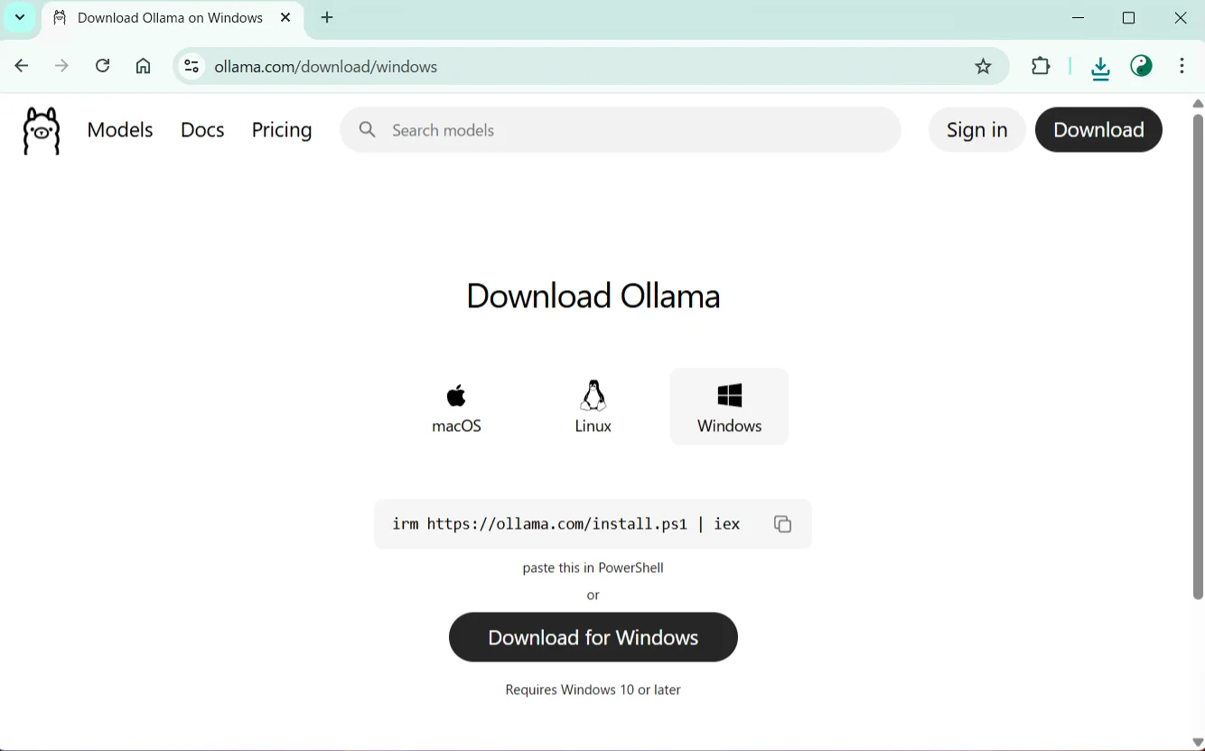Go back to previous page

click(x=22, y=66)
